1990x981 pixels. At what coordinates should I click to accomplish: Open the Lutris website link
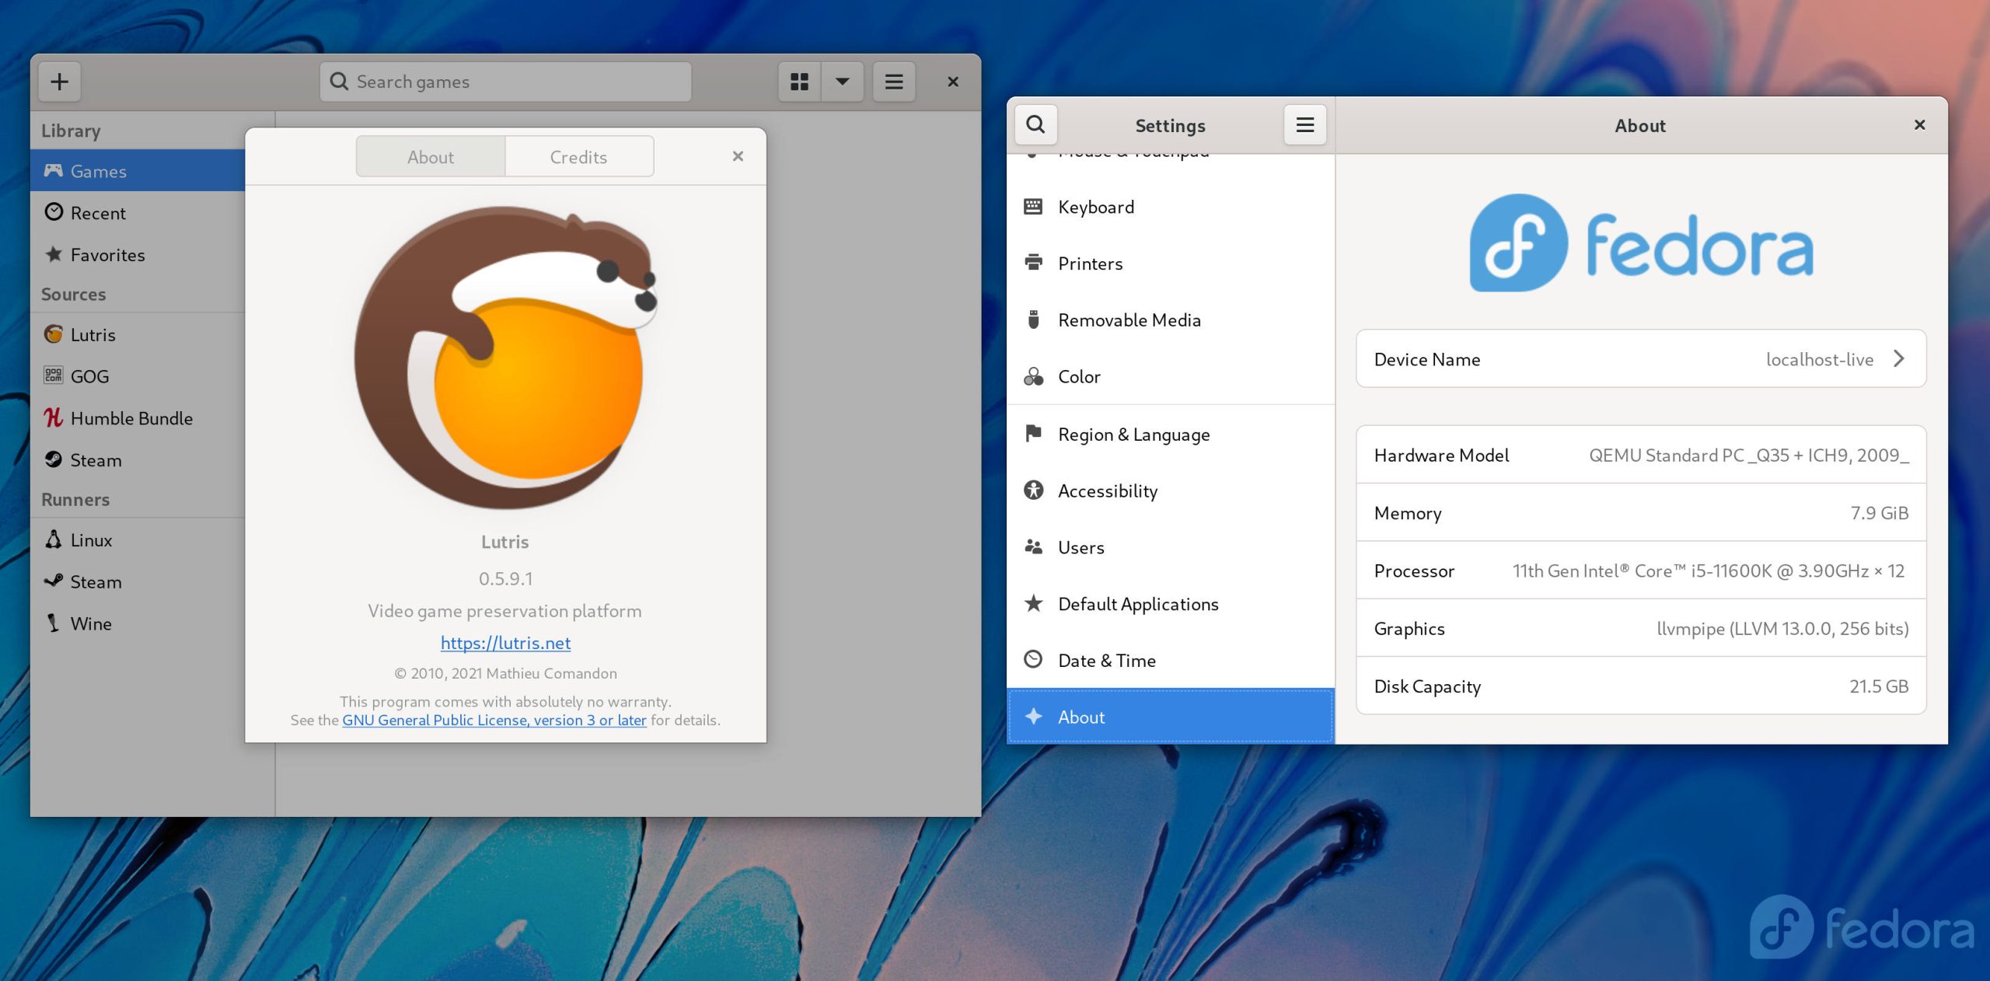click(x=504, y=642)
